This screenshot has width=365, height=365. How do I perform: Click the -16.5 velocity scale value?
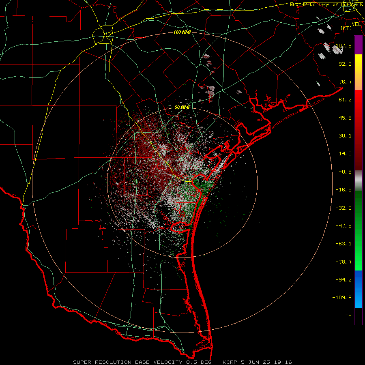coord(344,190)
